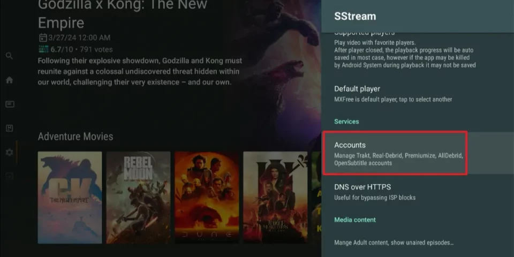The height and width of the screenshot is (257, 514).
Task: Click the Media content section header
Action: click(354, 220)
